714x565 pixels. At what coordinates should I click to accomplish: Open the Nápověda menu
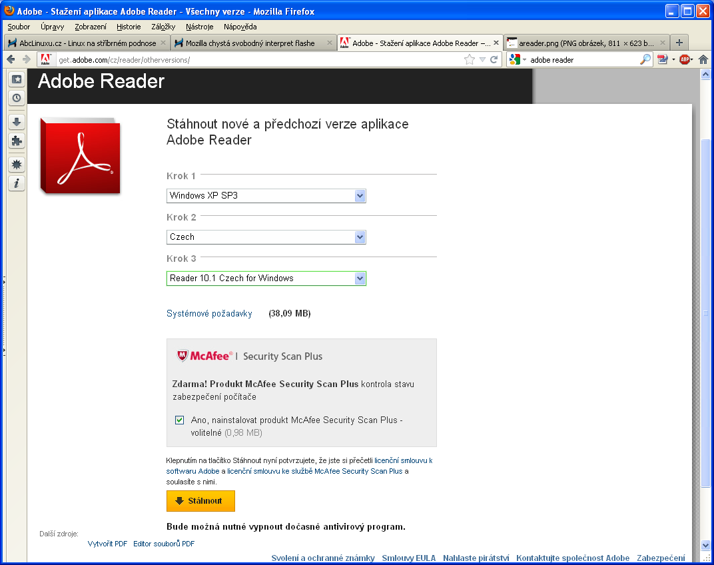[x=240, y=27]
